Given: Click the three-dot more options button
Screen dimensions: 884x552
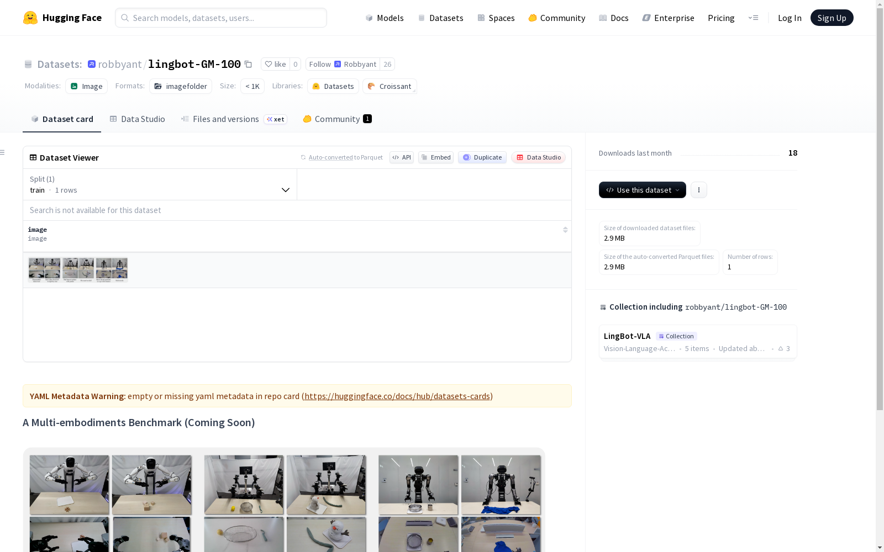Looking at the screenshot, I should tap(699, 190).
